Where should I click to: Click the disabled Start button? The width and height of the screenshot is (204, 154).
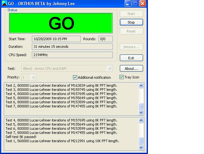(131, 14)
